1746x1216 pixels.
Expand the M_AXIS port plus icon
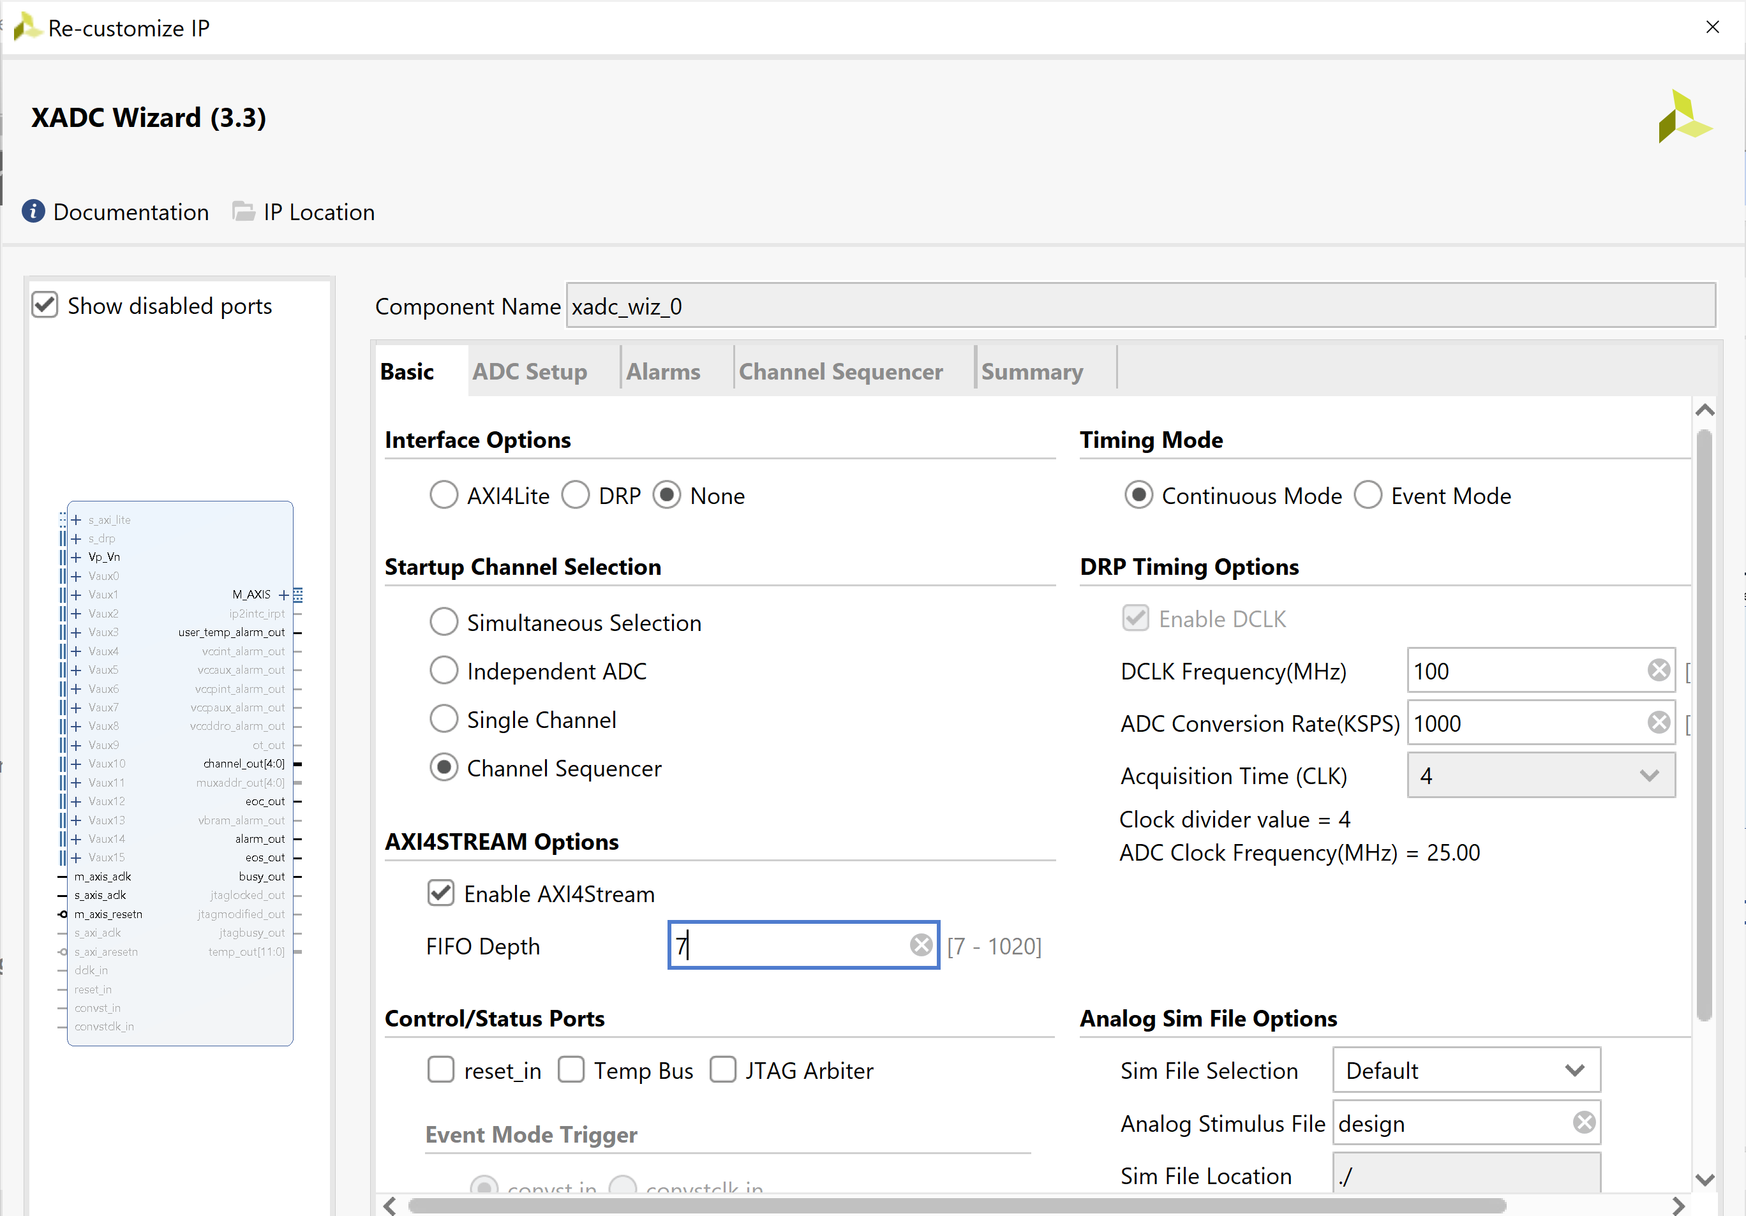coord(283,595)
